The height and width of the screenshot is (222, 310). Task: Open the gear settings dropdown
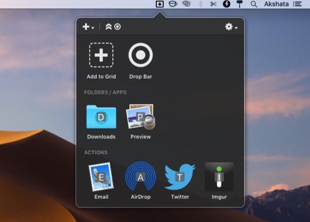coord(231,27)
